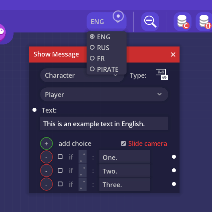Expand the Player dropdown
This screenshot has height=212, width=212.
point(104,94)
